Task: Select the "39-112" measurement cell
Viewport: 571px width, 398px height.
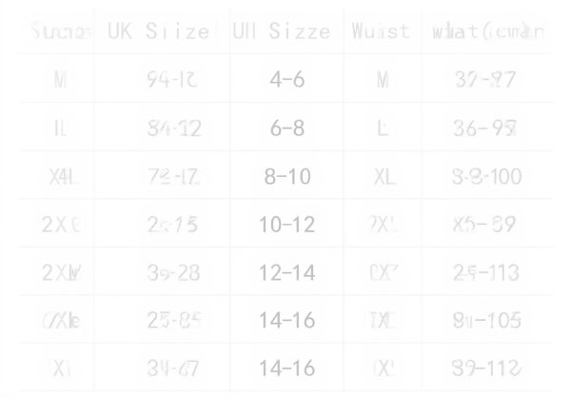Action: (x=486, y=369)
